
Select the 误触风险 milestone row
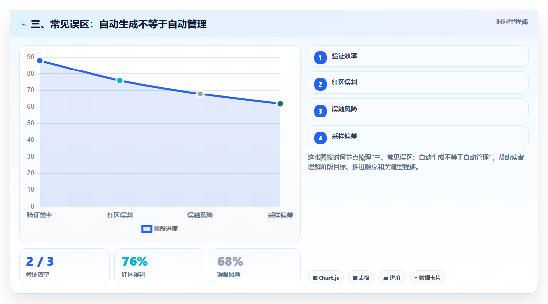click(x=418, y=110)
